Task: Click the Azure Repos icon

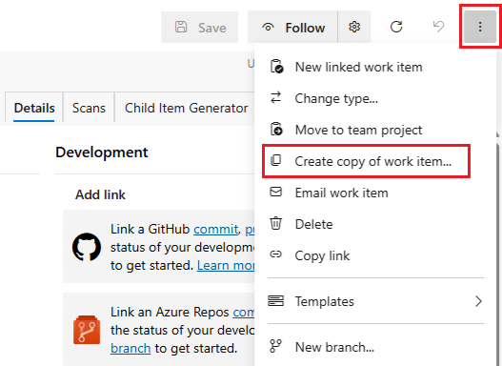Action: click(87, 330)
